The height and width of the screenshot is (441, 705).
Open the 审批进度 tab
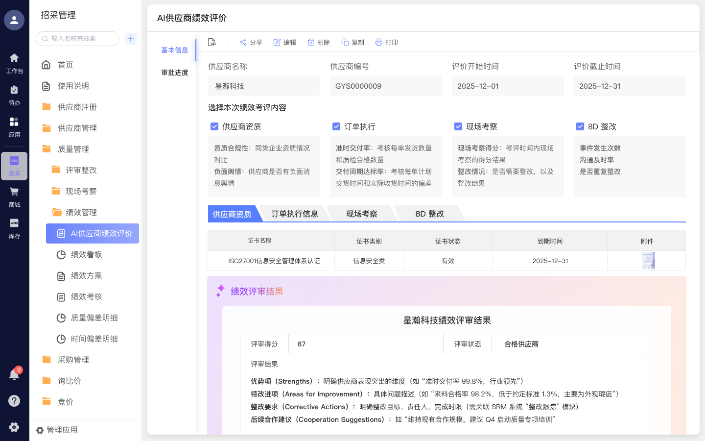coord(174,72)
